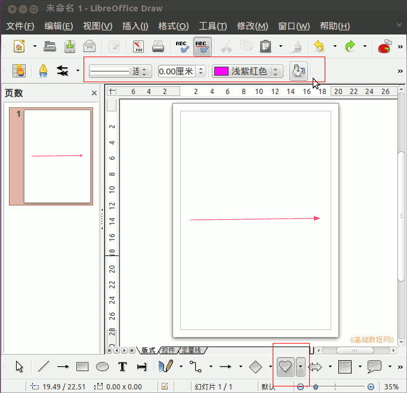Image resolution: width=407 pixels, height=393 pixels.
Task: Open the 格式(O) menu
Action: 173,26
